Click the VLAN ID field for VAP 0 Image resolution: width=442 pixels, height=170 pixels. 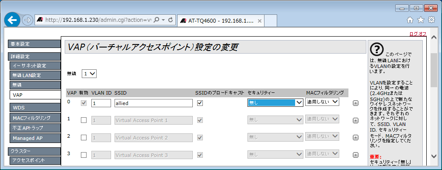tap(101, 103)
